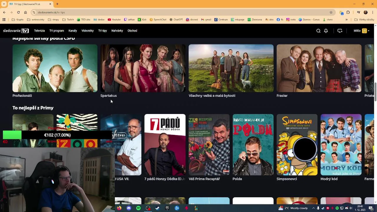Click the Modrý kód title link
This screenshot has height=212, width=377.
tap(329, 179)
